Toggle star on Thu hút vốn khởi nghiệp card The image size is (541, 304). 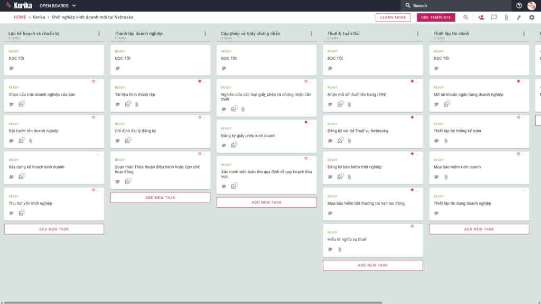[x=94, y=190]
